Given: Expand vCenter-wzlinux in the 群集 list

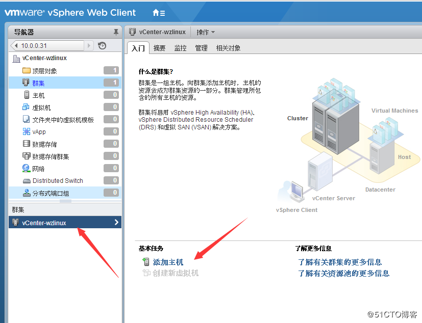Looking at the screenshot, I should pos(117,222).
